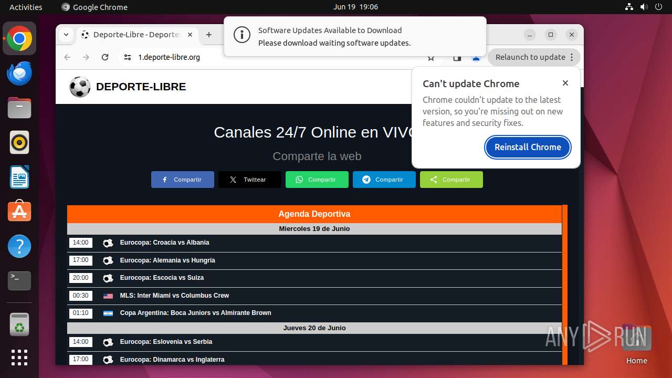
Task: Expand Eurocopa: Croacia vs Albania match
Action: tap(314, 243)
